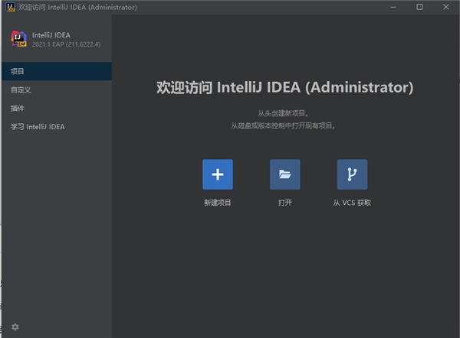Click the IntelliJ IDEA EAP logo in sidebar
Screen dimensions: 460x338
point(18,39)
